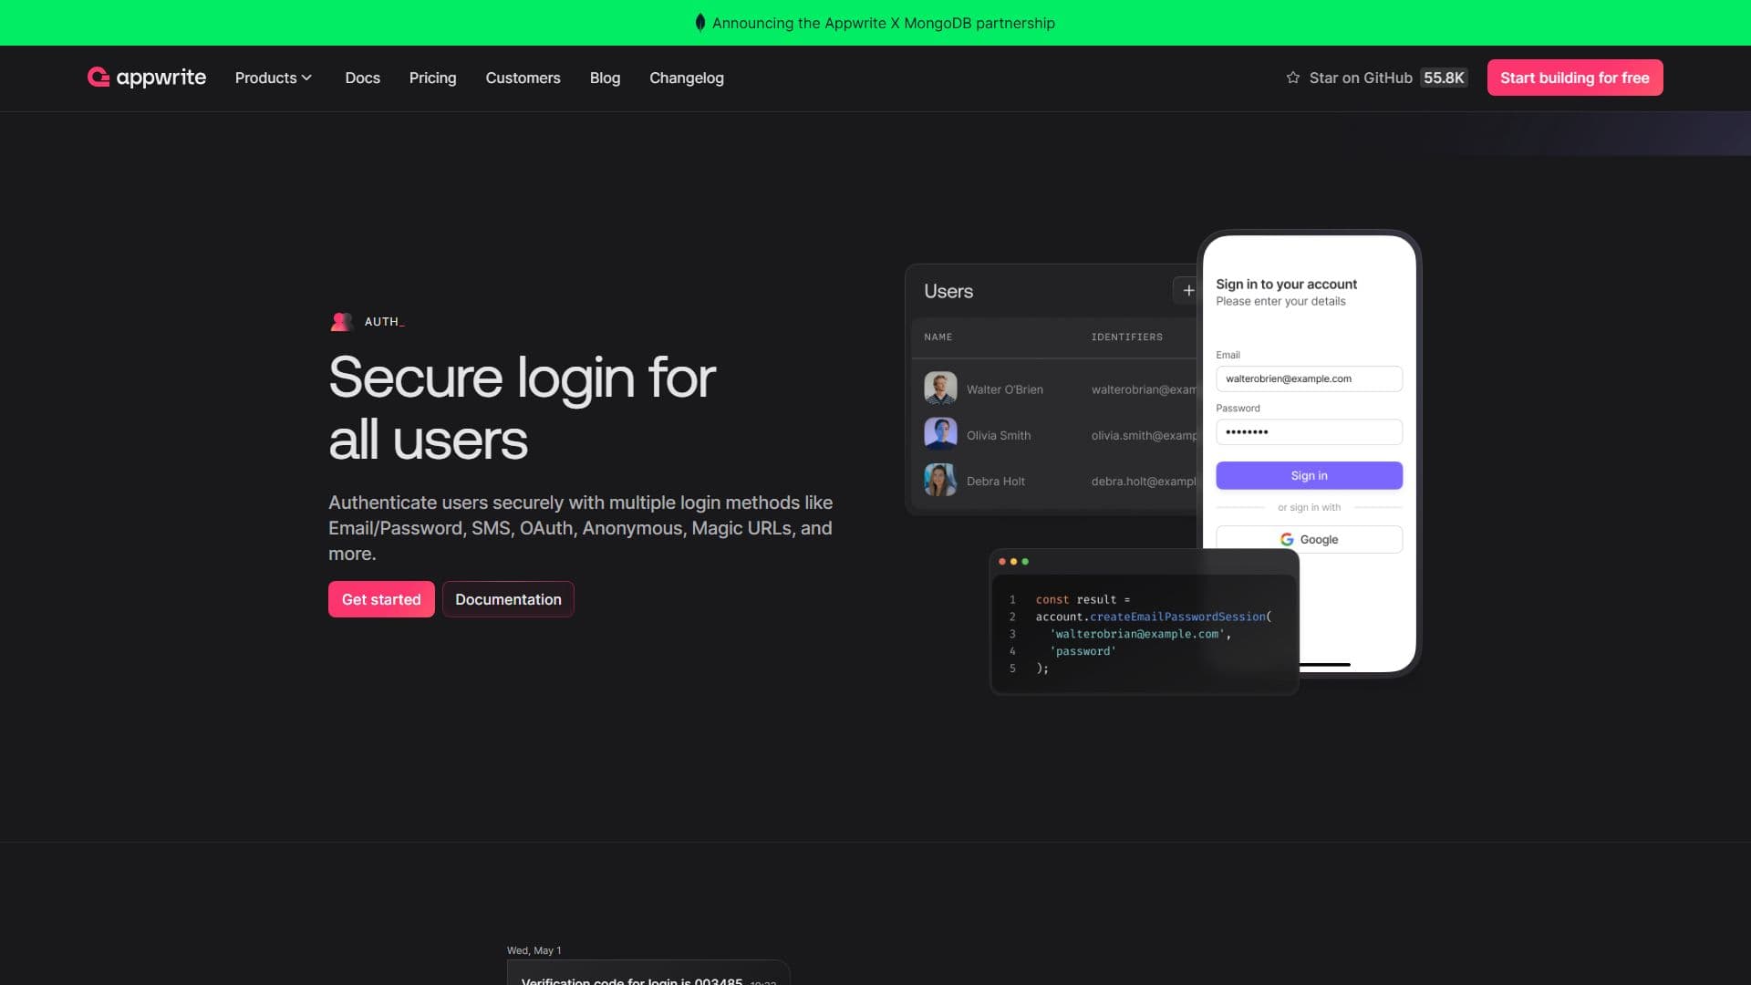Open the Docs page
The height and width of the screenshot is (985, 1751).
pyautogui.click(x=362, y=78)
